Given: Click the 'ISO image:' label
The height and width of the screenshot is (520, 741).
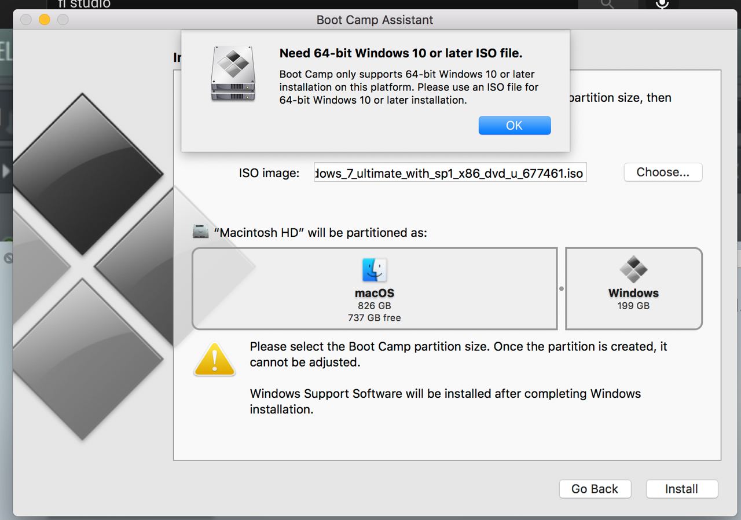Looking at the screenshot, I should click(x=269, y=173).
